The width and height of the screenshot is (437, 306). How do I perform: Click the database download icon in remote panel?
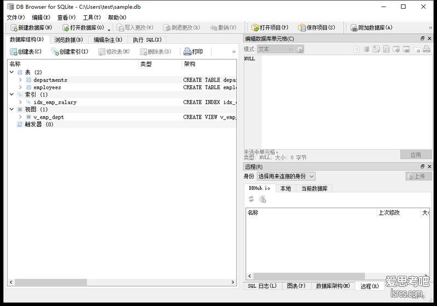tap(263, 199)
